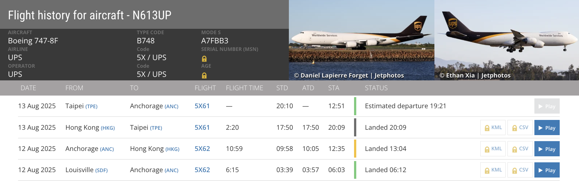Open the TPE airport code link in the first row
Screen dimensions: 579x181
click(91, 107)
